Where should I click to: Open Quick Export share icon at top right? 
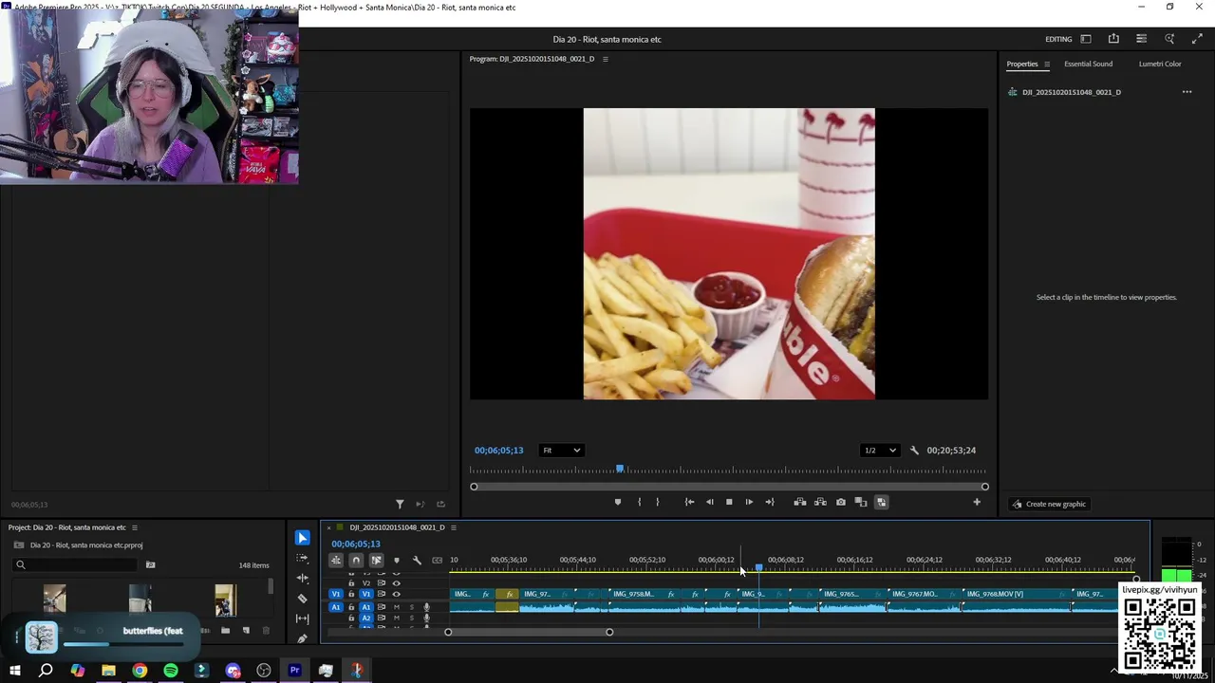click(1113, 39)
